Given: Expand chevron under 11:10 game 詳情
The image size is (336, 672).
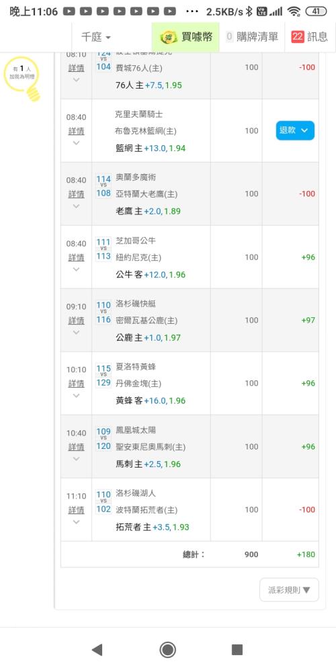Looking at the screenshot, I should click(x=77, y=522).
